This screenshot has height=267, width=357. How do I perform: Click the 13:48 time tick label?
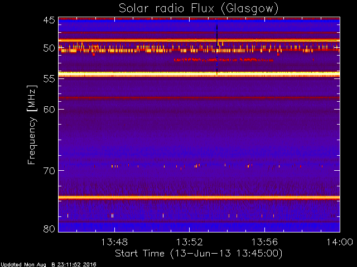tap(114, 242)
